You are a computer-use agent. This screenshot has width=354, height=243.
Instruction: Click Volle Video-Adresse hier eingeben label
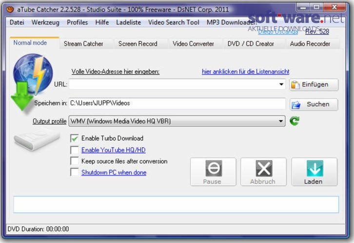pos(116,71)
